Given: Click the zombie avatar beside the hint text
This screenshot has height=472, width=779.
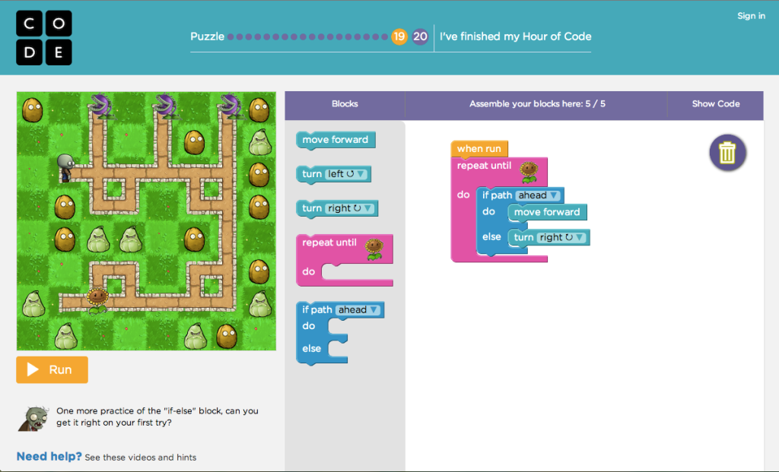Looking at the screenshot, I should point(33,417).
